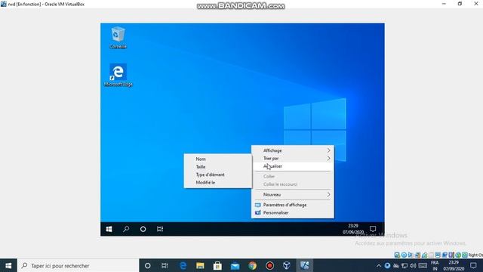
Task: Open Bandicam recorder taskbar icon
Action: pyautogui.click(x=270, y=265)
